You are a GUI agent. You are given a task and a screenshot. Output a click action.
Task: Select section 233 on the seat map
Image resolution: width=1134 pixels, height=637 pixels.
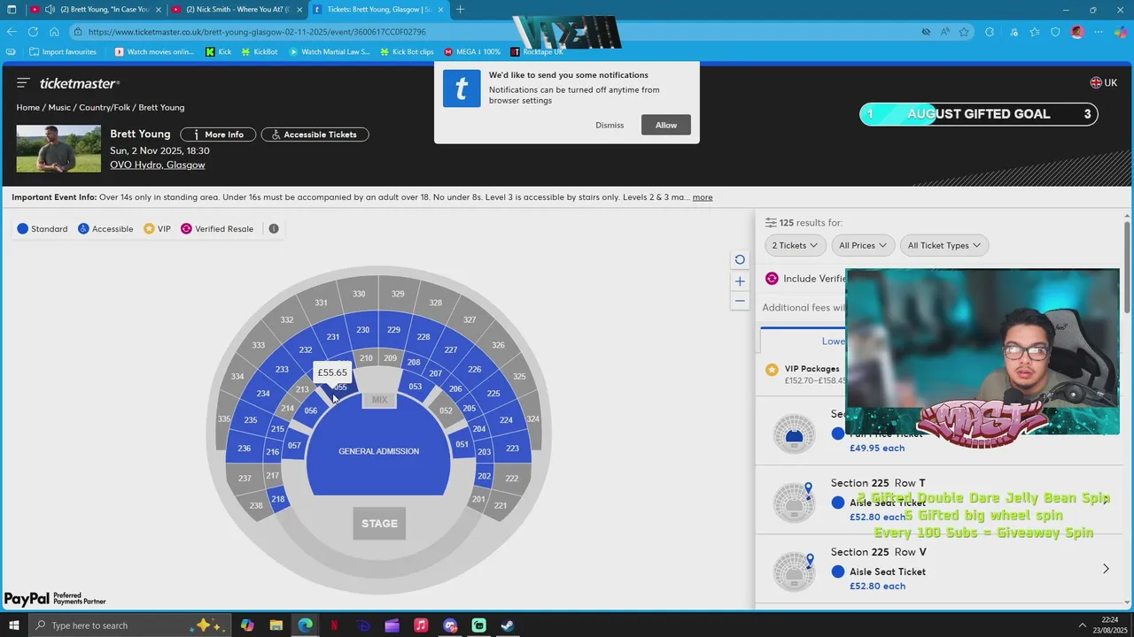[x=282, y=370]
